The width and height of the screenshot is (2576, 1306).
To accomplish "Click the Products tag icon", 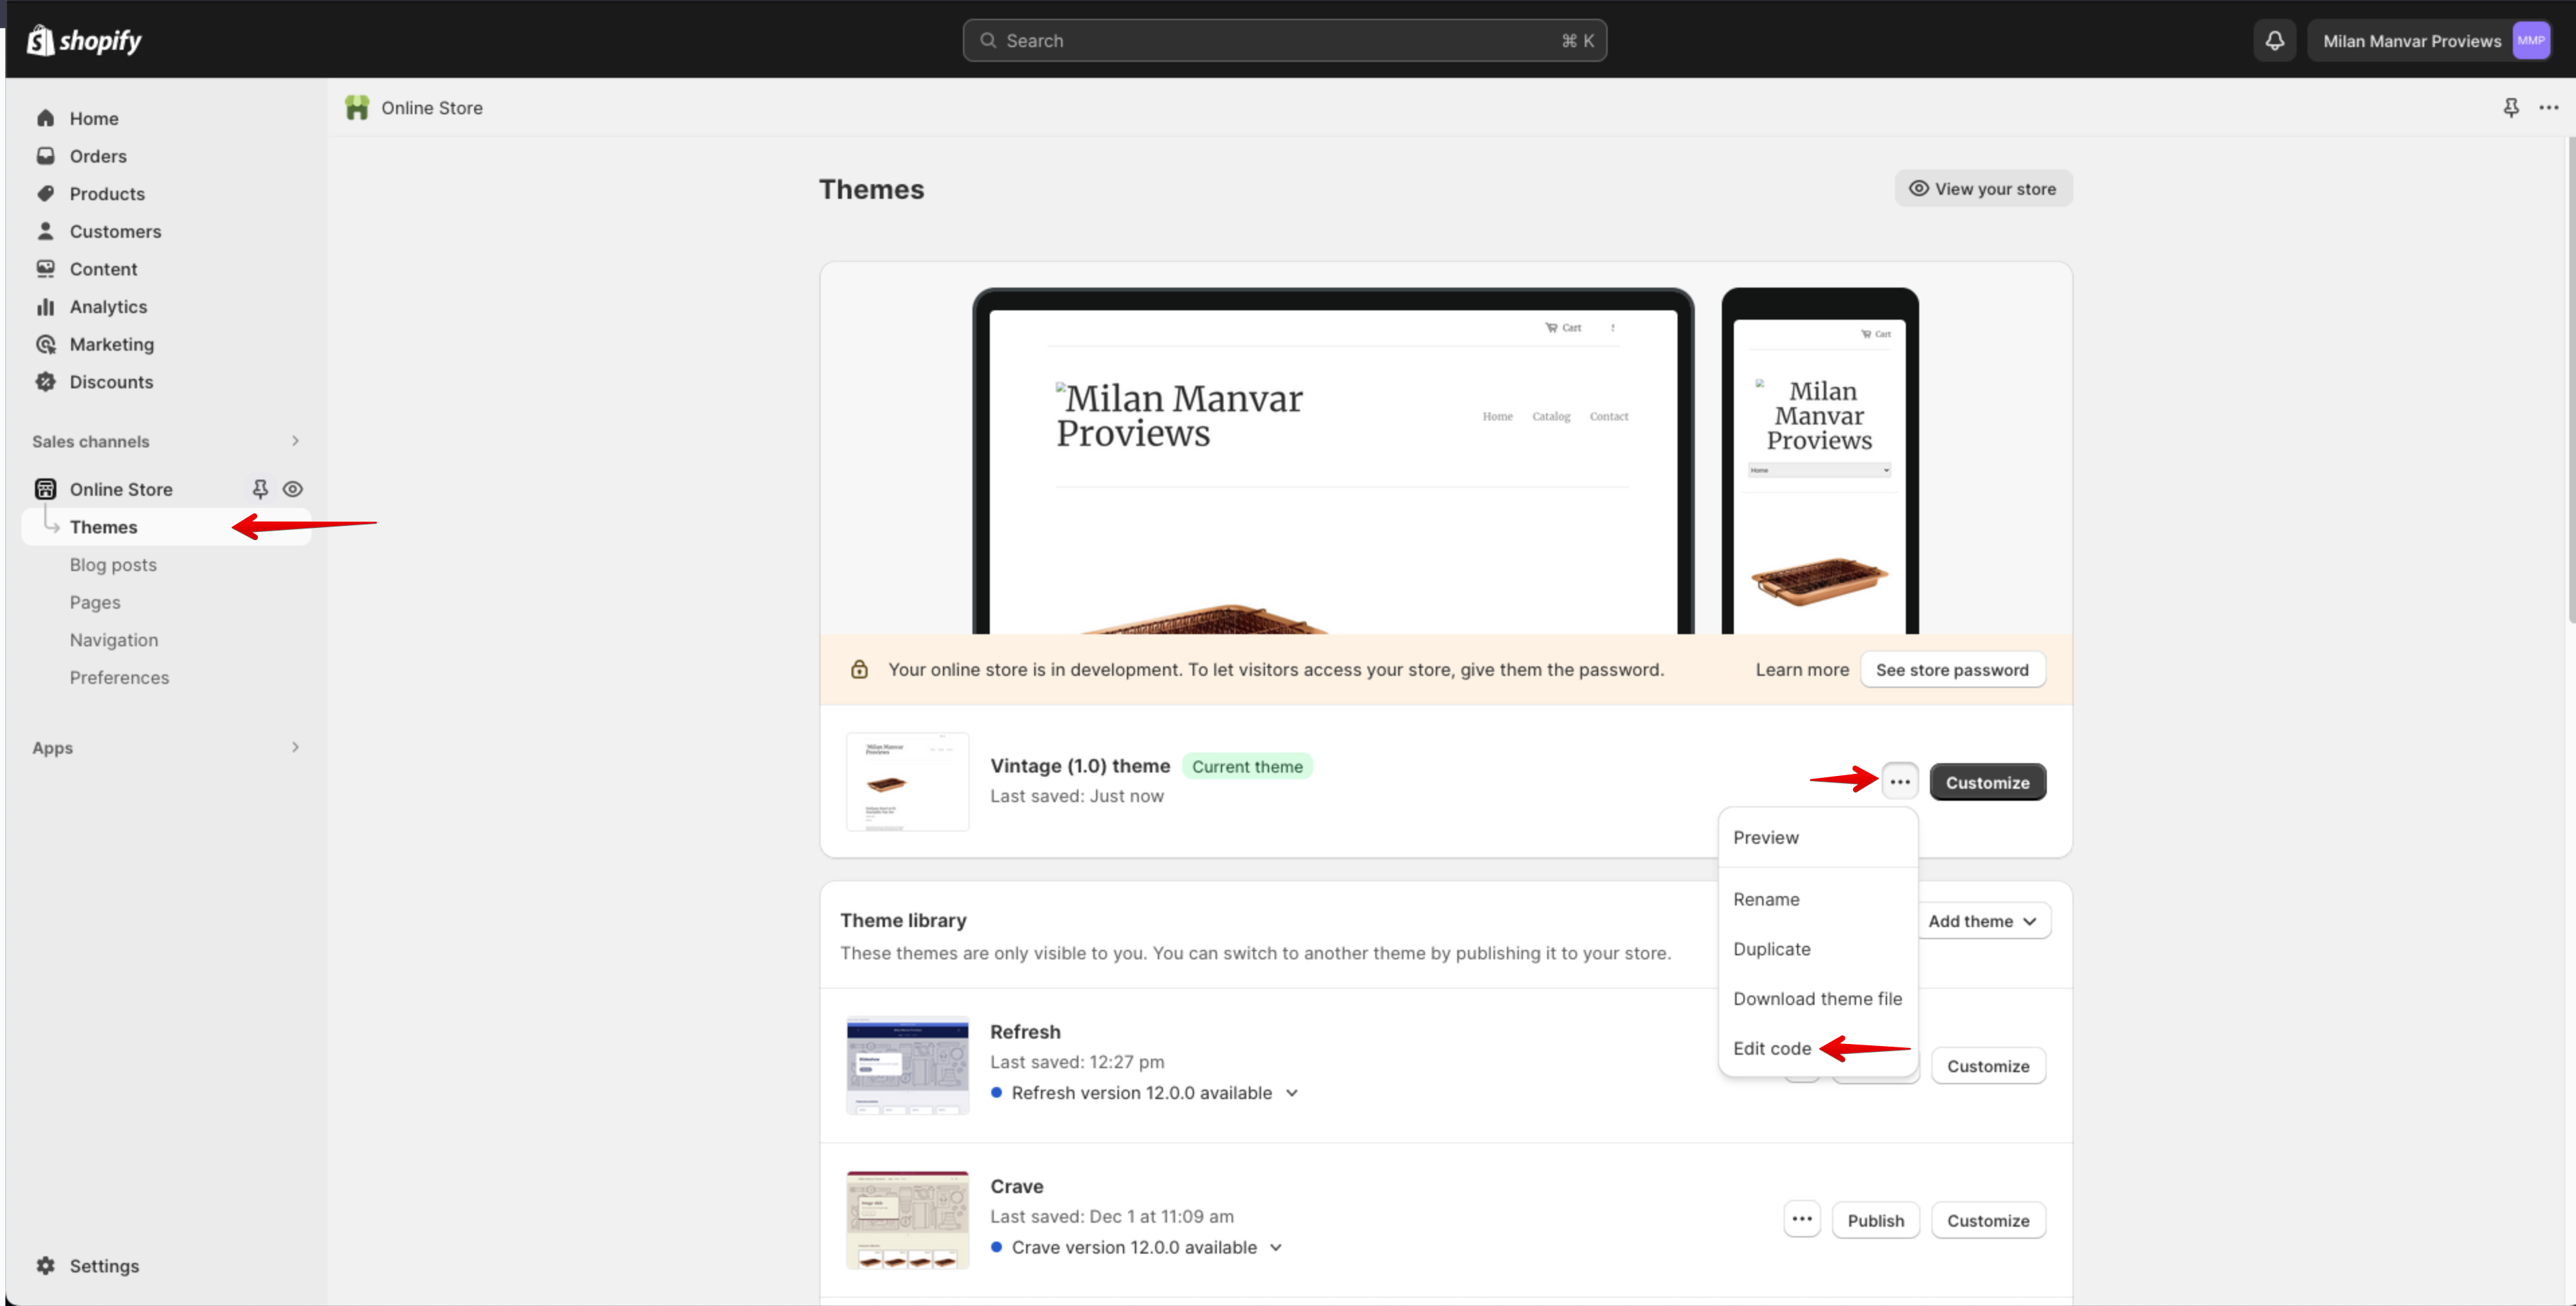I will 45,193.
